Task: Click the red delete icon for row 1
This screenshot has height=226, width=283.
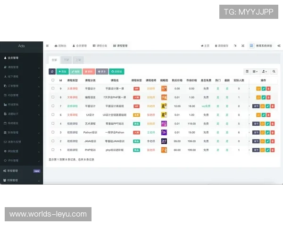Action: [273, 150]
